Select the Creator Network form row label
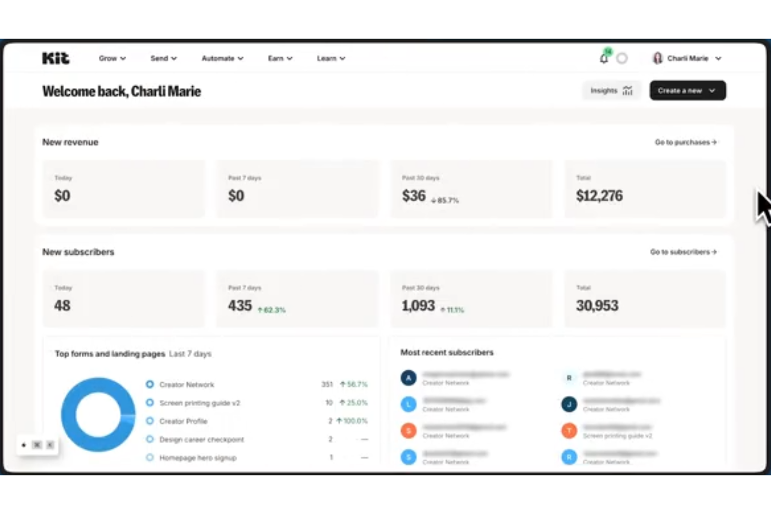 186,385
